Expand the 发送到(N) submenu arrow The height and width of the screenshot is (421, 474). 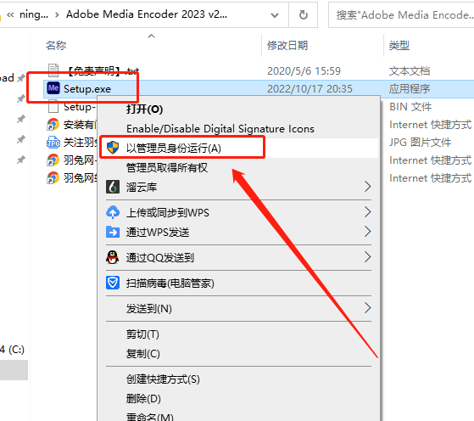point(367,308)
